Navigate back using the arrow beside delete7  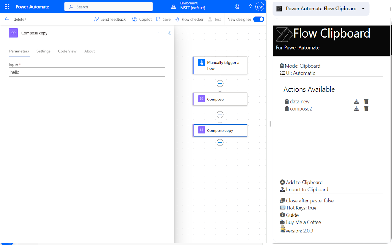click(x=7, y=19)
